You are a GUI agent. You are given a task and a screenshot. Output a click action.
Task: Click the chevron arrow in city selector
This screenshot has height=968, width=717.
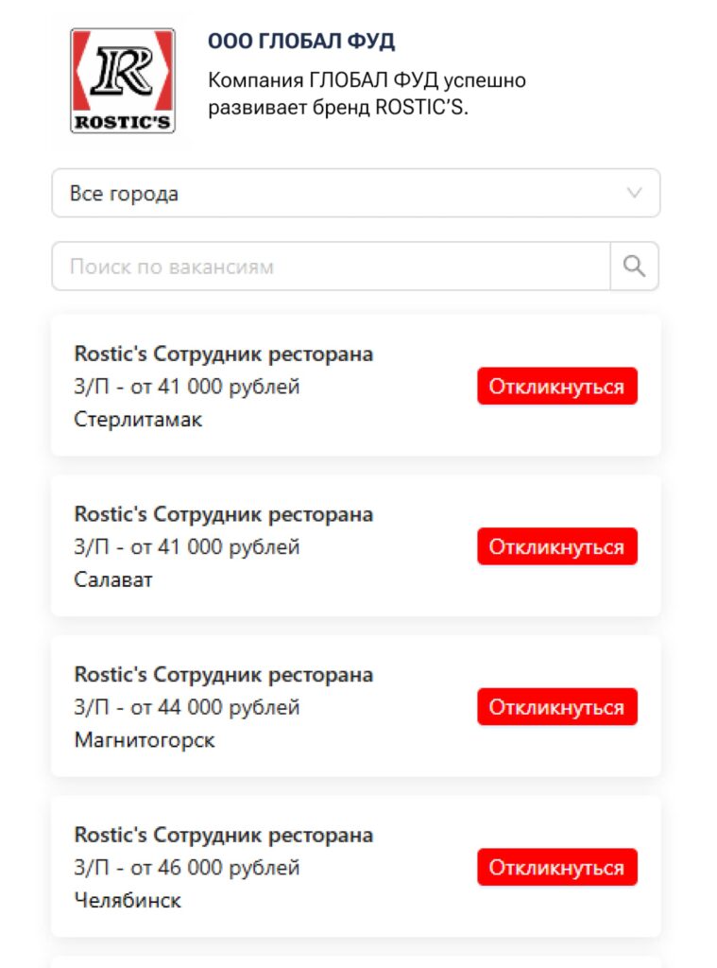pyautogui.click(x=635, y=194)
